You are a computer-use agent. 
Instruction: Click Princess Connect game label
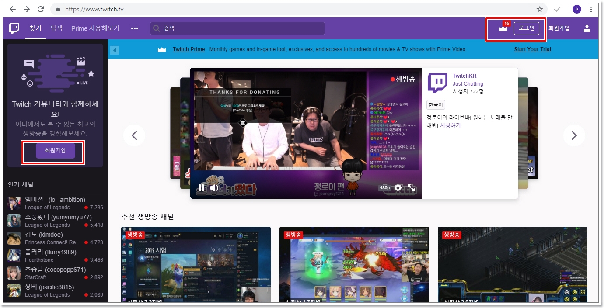pos(53,242)
